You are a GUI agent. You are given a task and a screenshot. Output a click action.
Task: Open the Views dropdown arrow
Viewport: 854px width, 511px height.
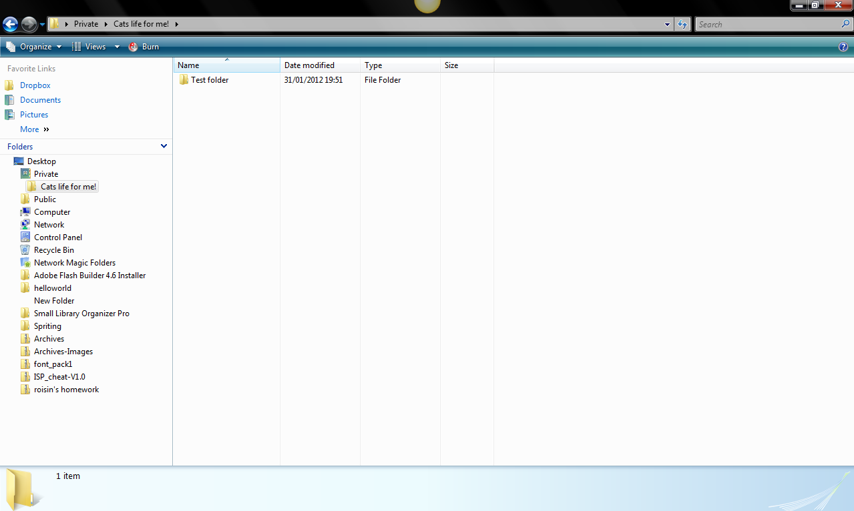coord(117,46)
